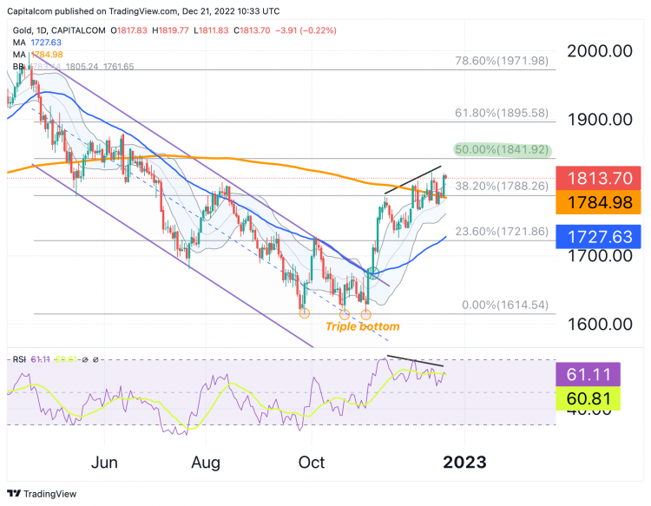Click the Triple bottom annotation text
The image size is (651, 506).
[363, 326]
